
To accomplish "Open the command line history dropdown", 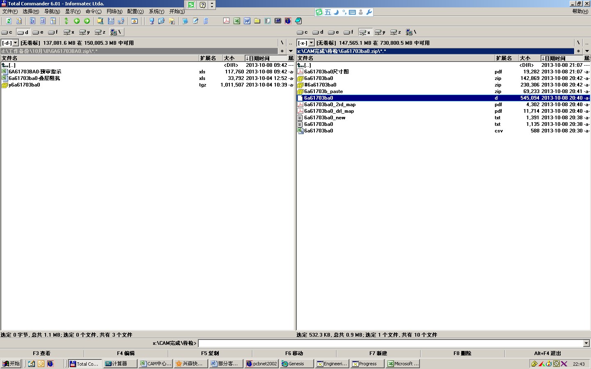I will 586,343.
